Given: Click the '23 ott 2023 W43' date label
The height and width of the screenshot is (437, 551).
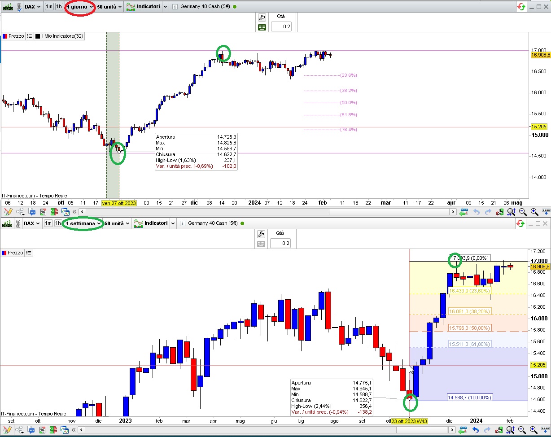Looking at the screenshot, I should pos(409,421).
